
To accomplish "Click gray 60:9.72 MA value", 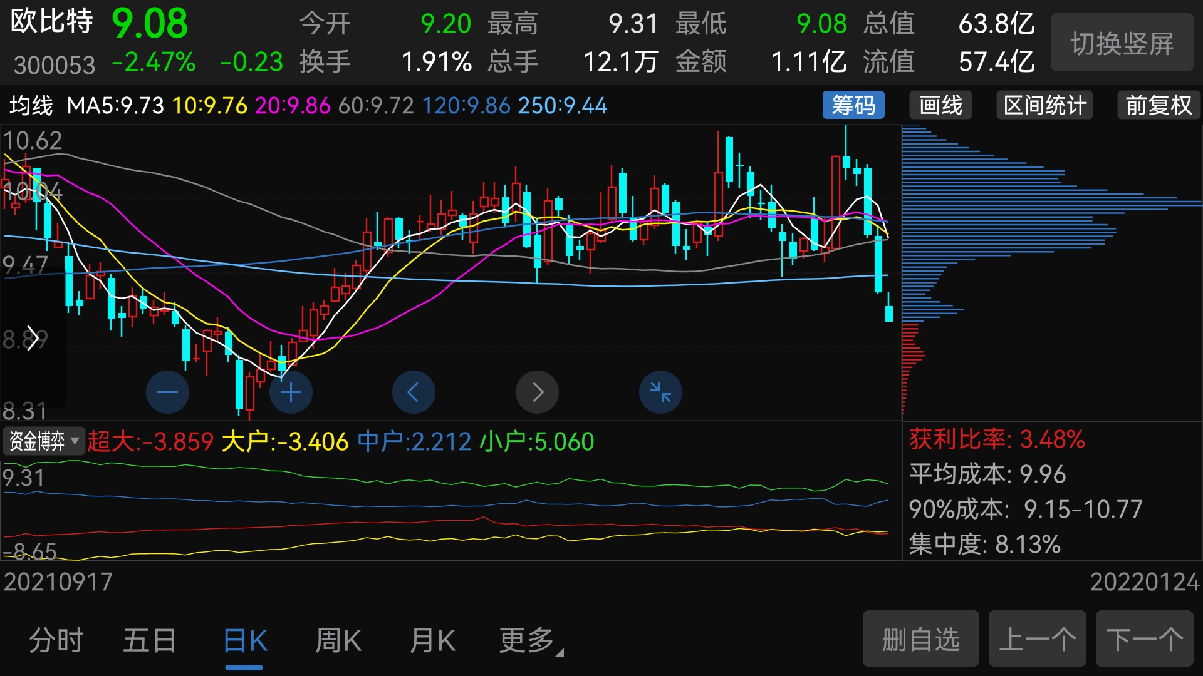I will pyautogui.click(x=376, y=105).
